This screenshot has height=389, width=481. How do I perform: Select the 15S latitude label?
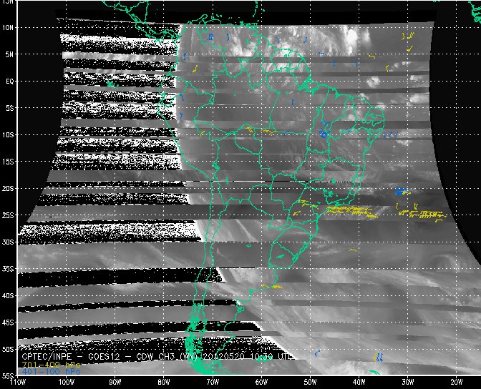[8, 162]
